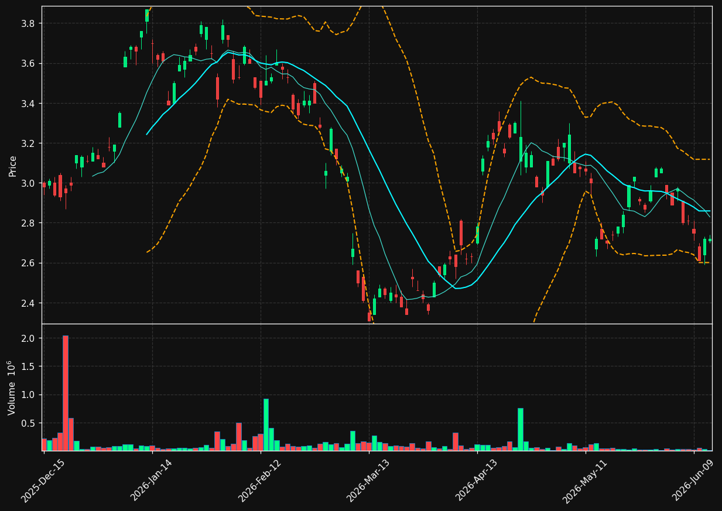Click the 3.6 price axis label
The image size is (722, 511).
pos(29,63)
